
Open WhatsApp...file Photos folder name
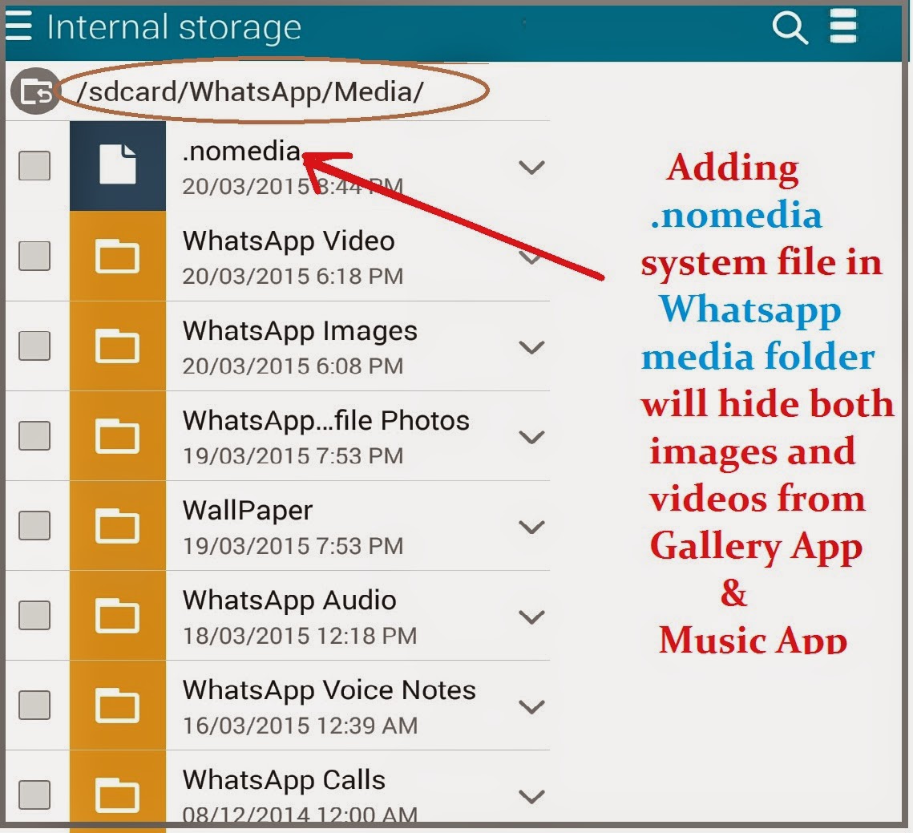[326, 421]
